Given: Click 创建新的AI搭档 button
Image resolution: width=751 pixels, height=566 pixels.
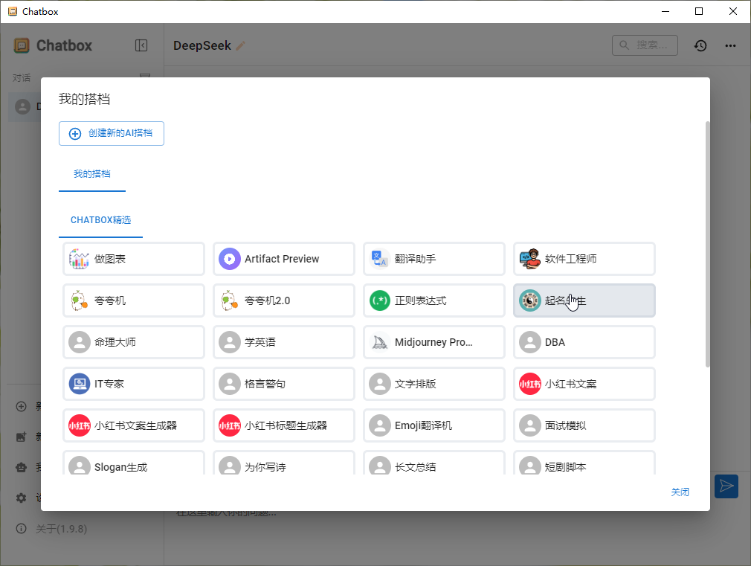Looking at the screenshot, I should 111,133.
